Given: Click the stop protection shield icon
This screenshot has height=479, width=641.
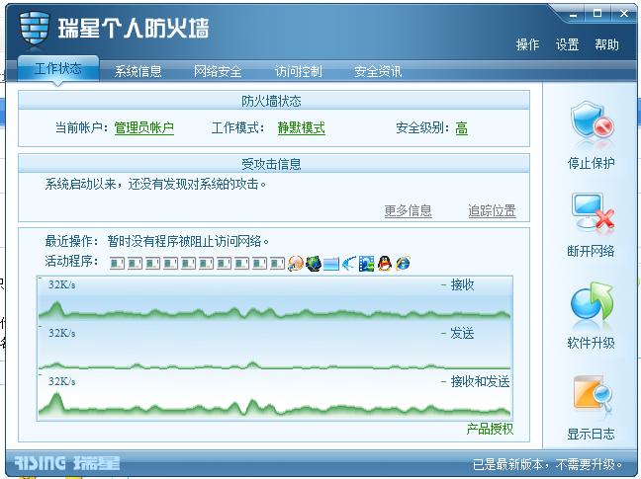Looking at the screenshot, I should [592, 121].
